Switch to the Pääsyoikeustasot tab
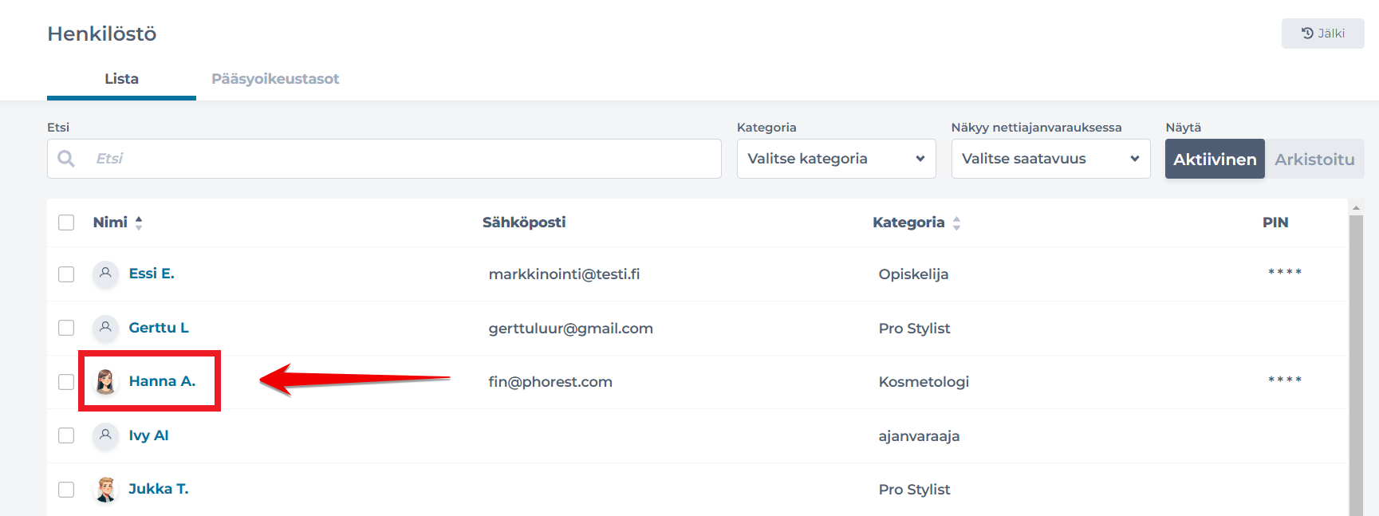Screen dimensions: 1379x516 pyautogui.click(x=275, y=79)
